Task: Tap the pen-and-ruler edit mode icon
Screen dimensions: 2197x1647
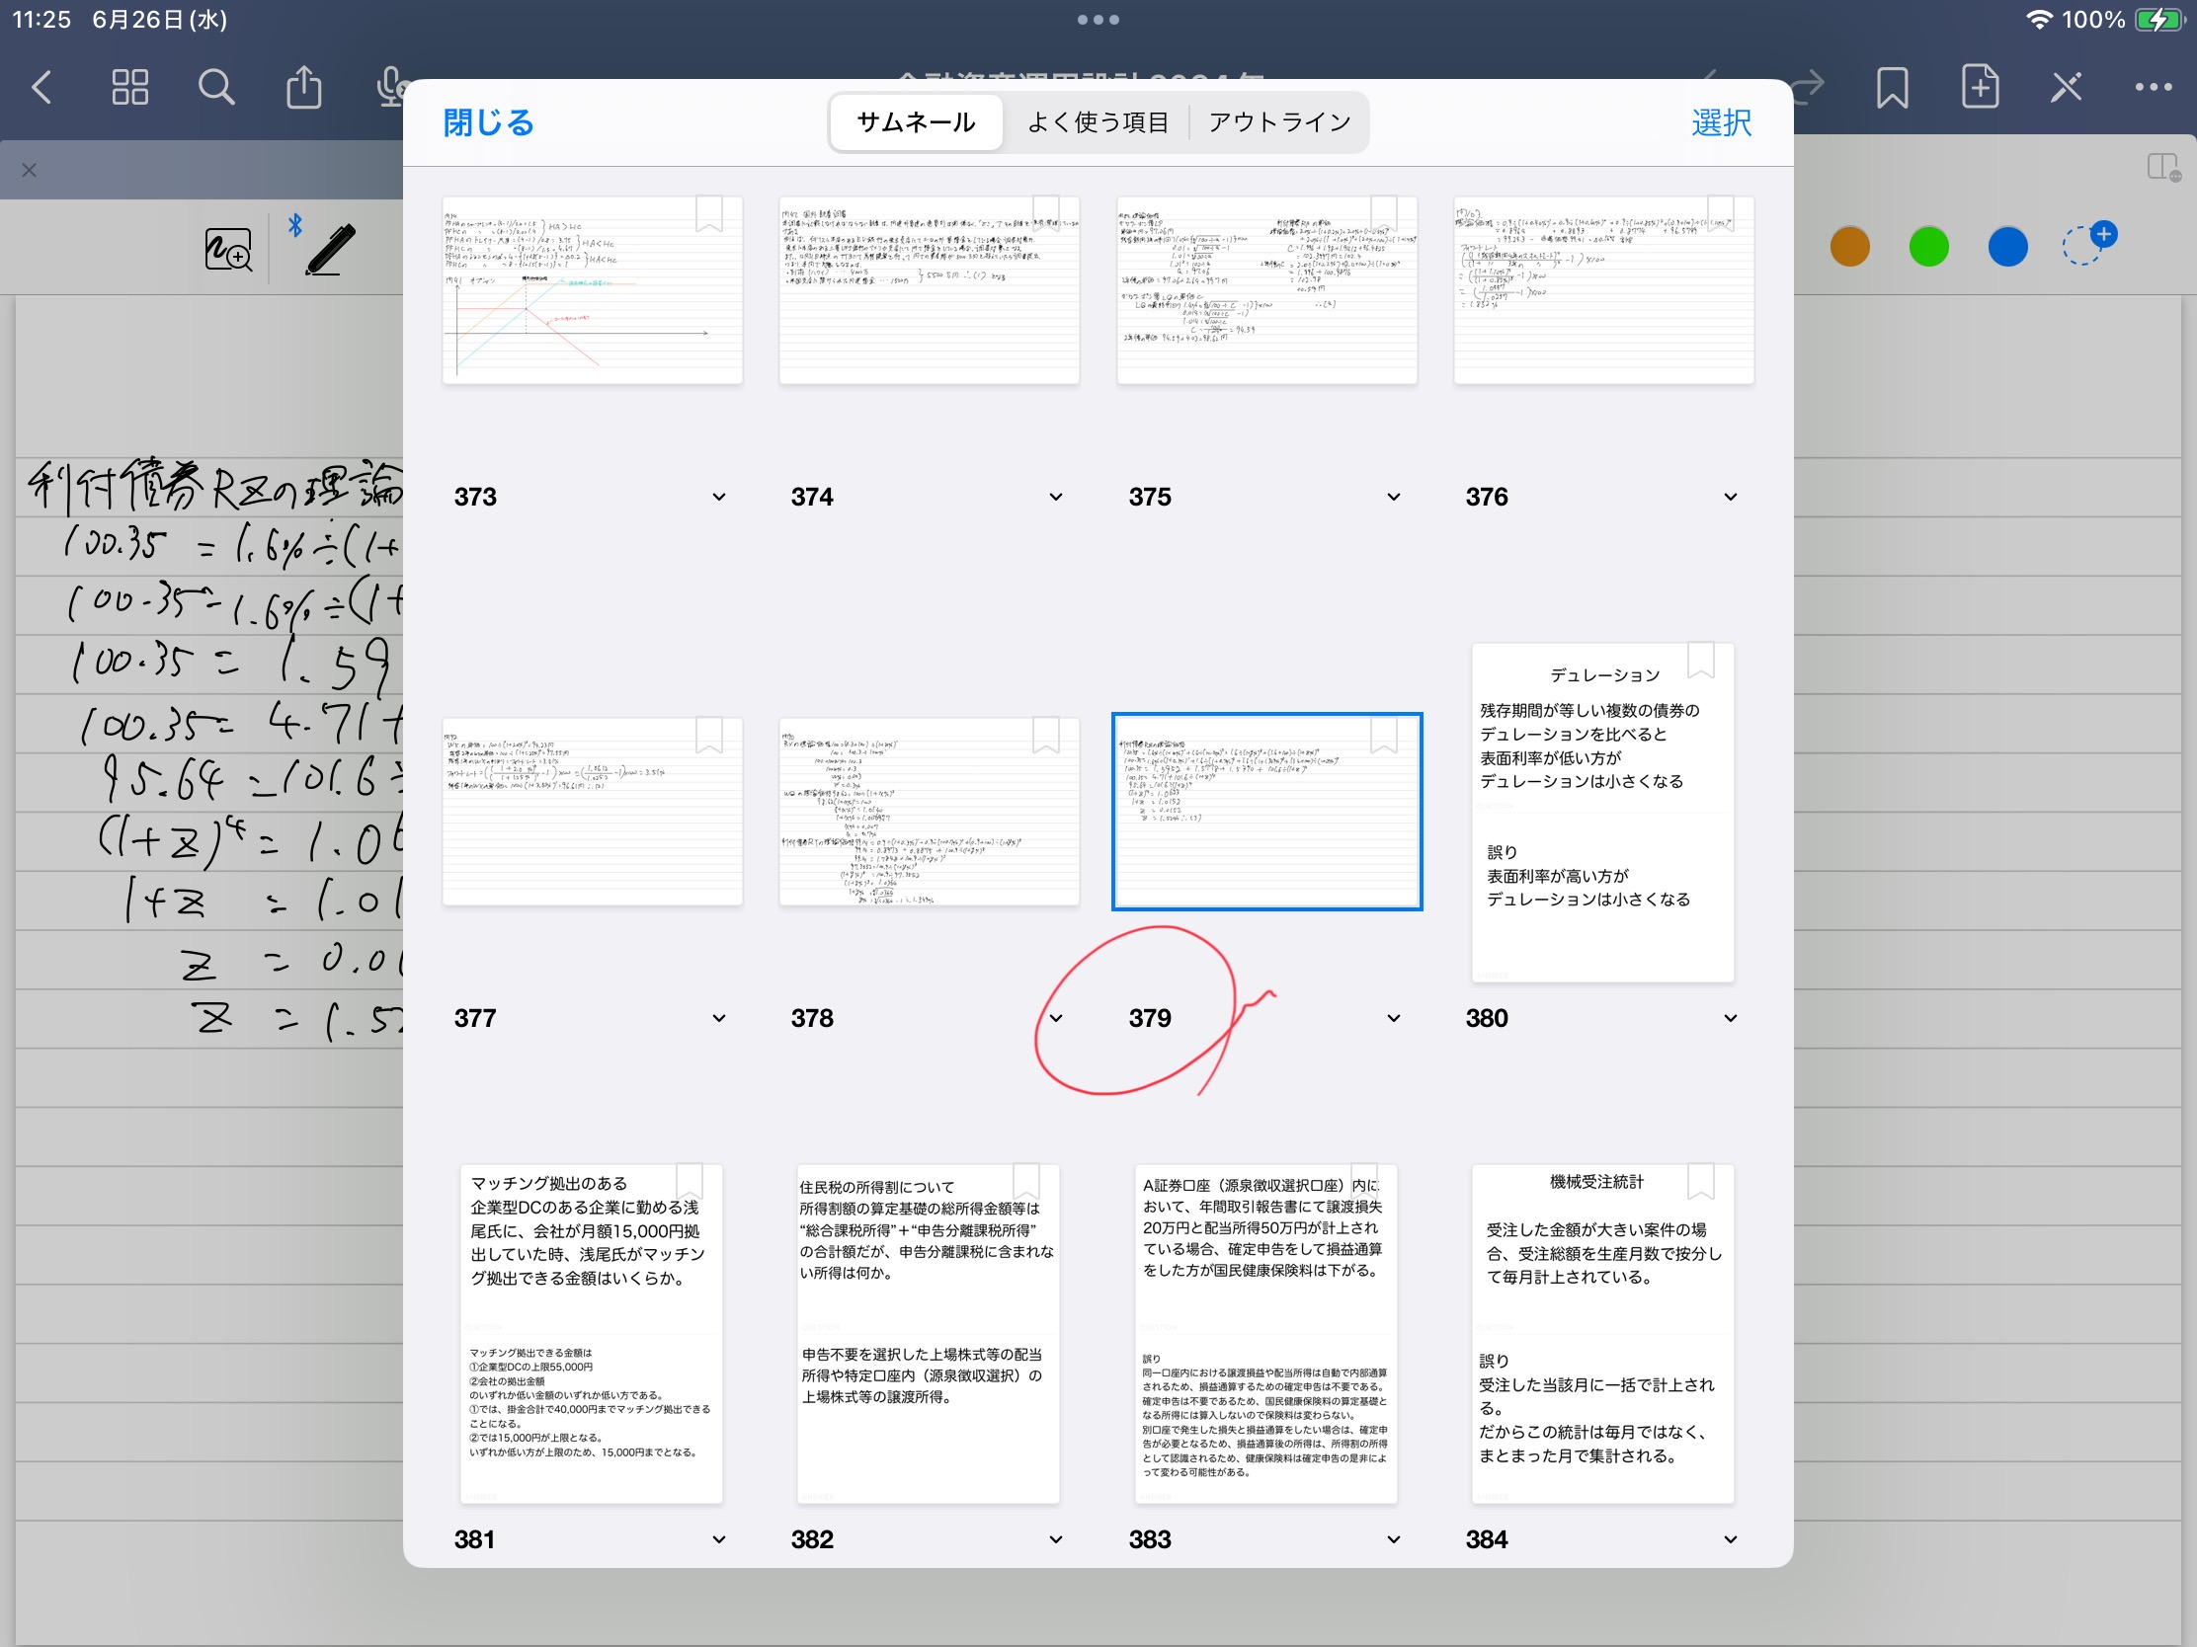Action: coord(2066,87)
